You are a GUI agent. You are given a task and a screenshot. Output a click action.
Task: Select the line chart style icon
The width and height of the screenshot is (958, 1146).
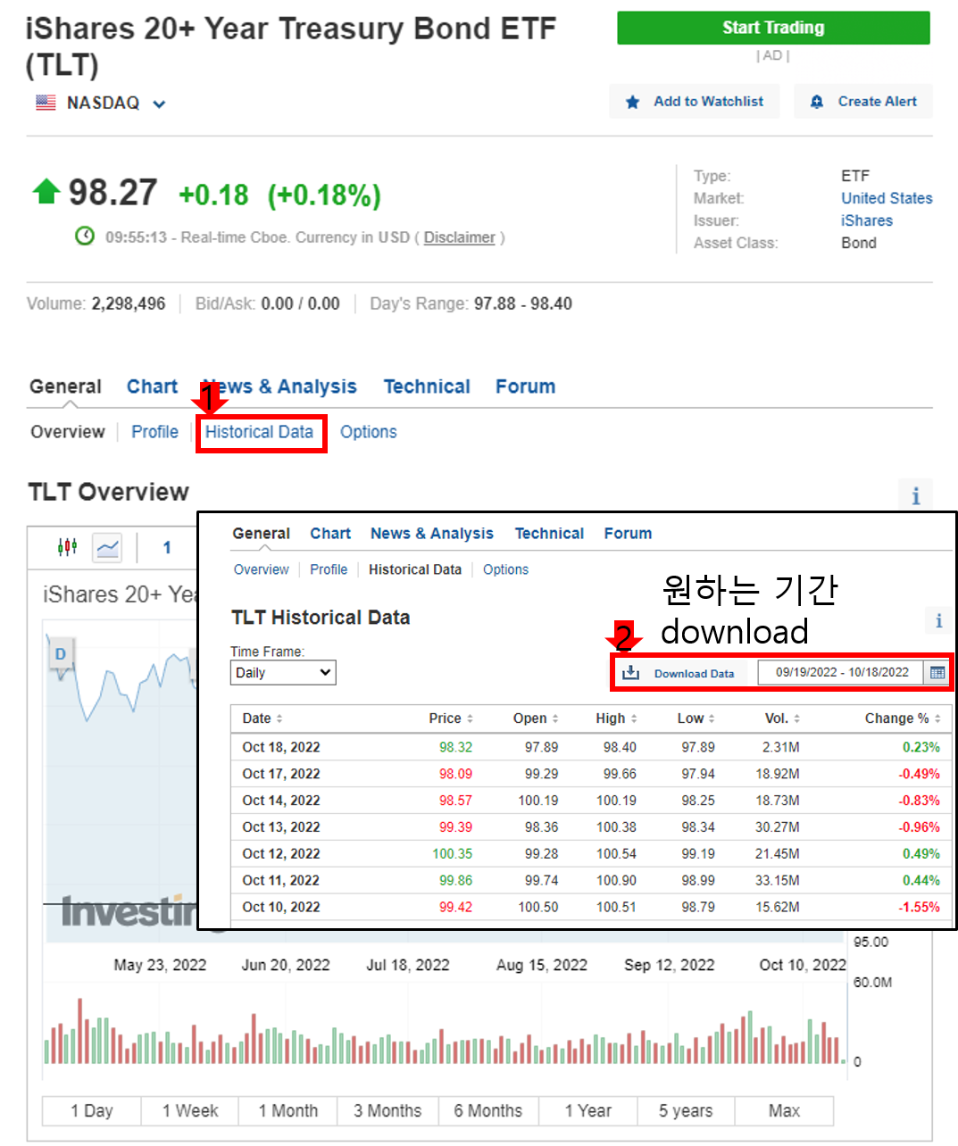point(107,547)
